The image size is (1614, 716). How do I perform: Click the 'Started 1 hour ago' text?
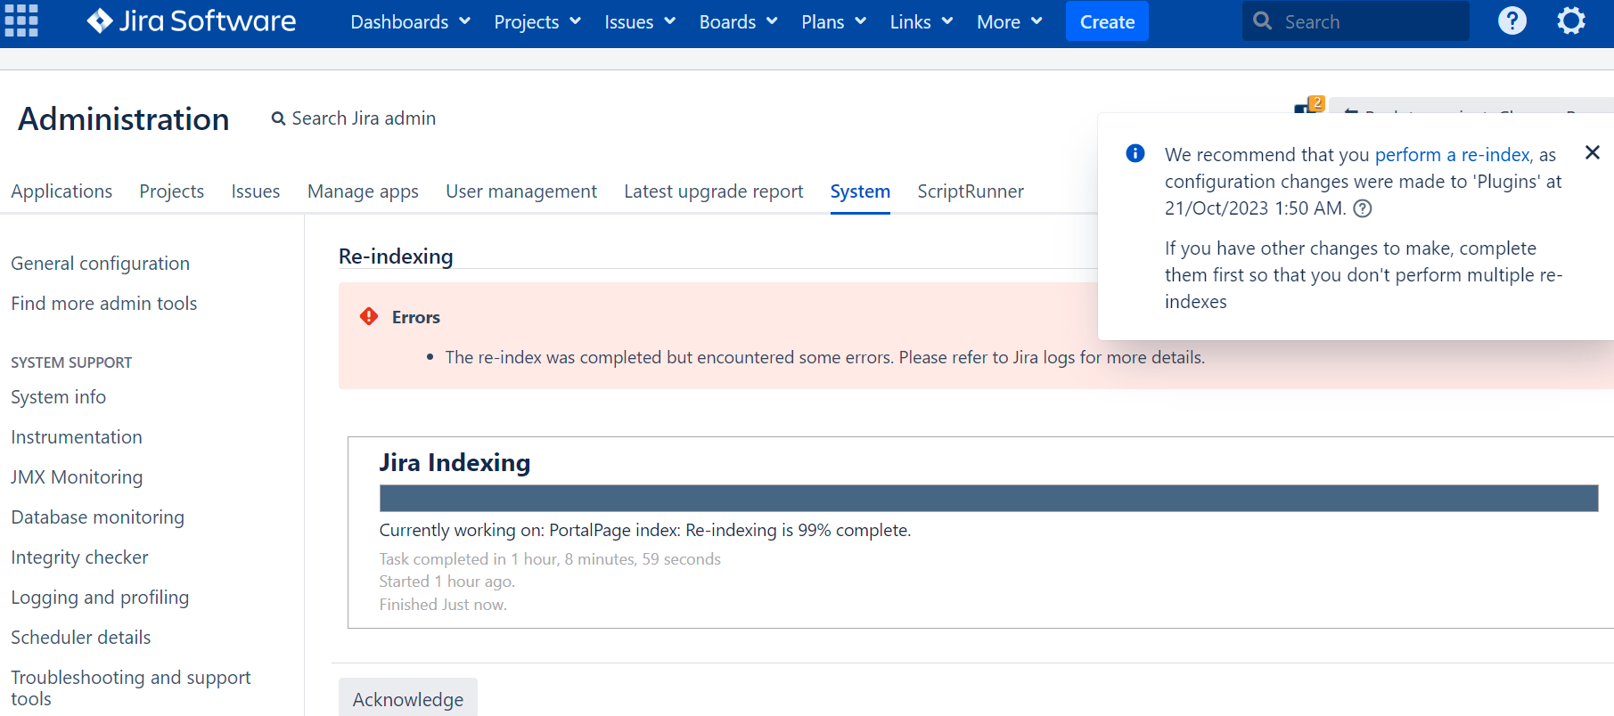447,582
